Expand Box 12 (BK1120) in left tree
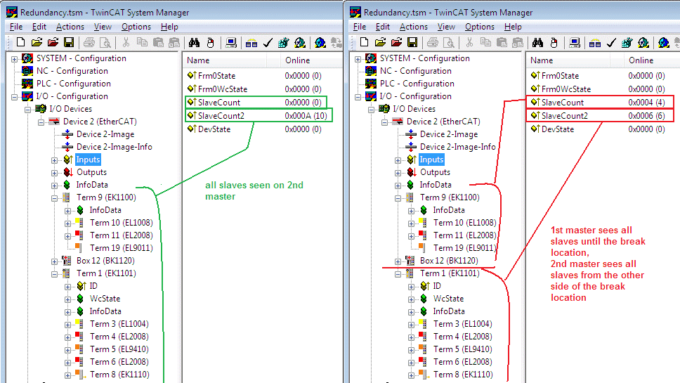This screenshot has width=680, height=383. click(x=54, y=261)
